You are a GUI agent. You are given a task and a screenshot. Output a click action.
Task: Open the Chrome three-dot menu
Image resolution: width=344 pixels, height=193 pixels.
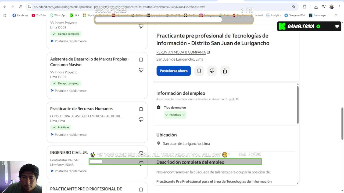point(339,7)
